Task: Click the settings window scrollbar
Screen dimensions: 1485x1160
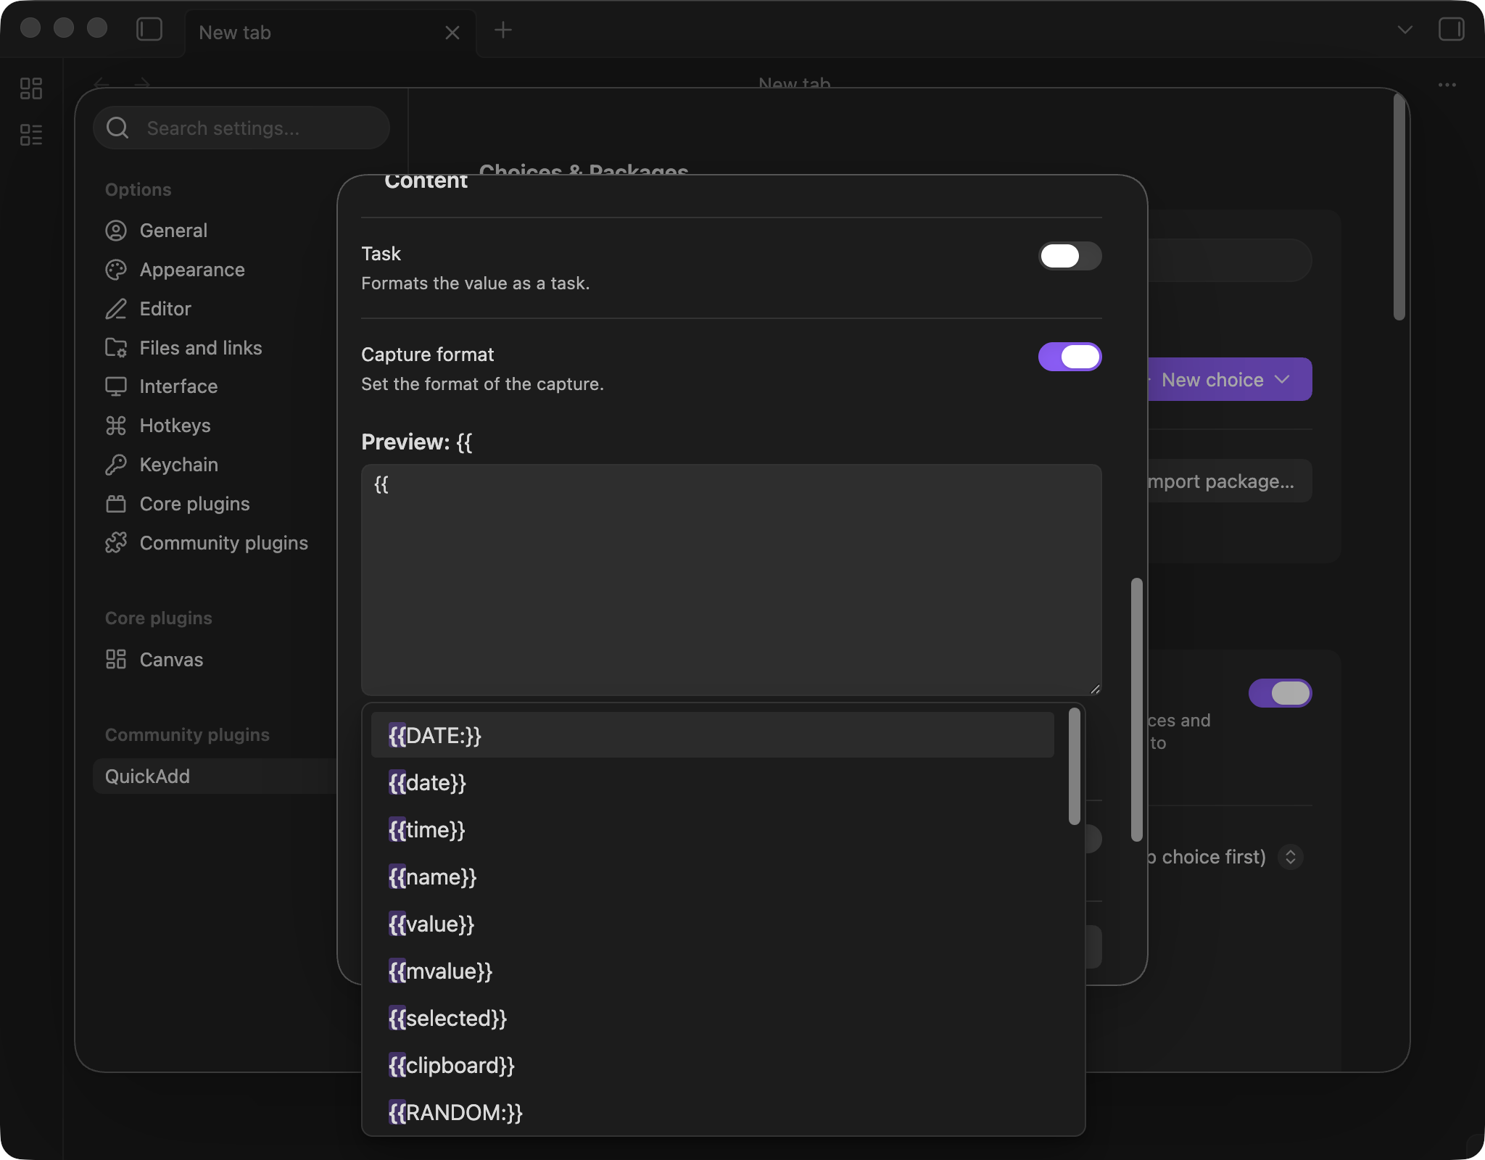Action: (1399, 207)
